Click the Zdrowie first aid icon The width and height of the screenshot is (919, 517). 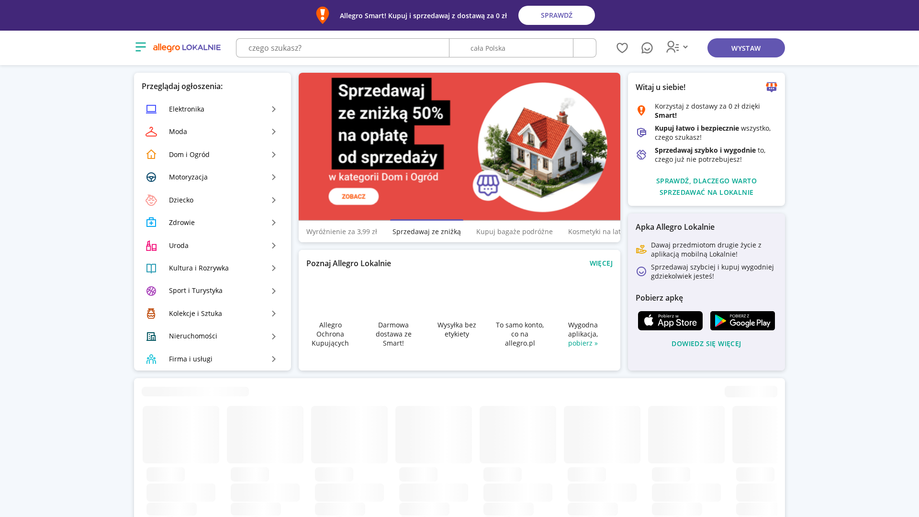151,223
